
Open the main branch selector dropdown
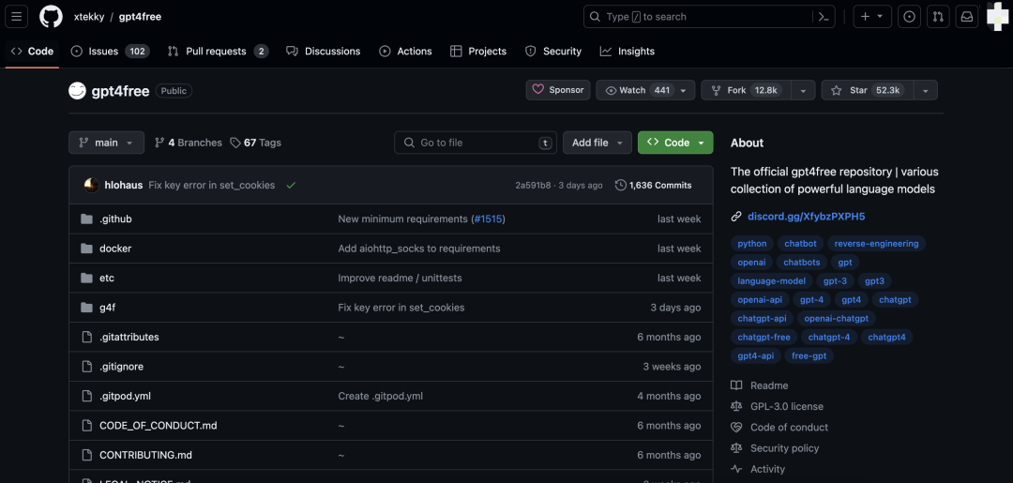tap(107, 143)
